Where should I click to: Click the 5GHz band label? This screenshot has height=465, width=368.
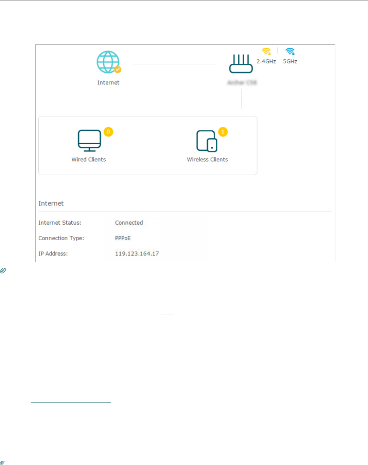pyautogui.click(x=290, y=62)
